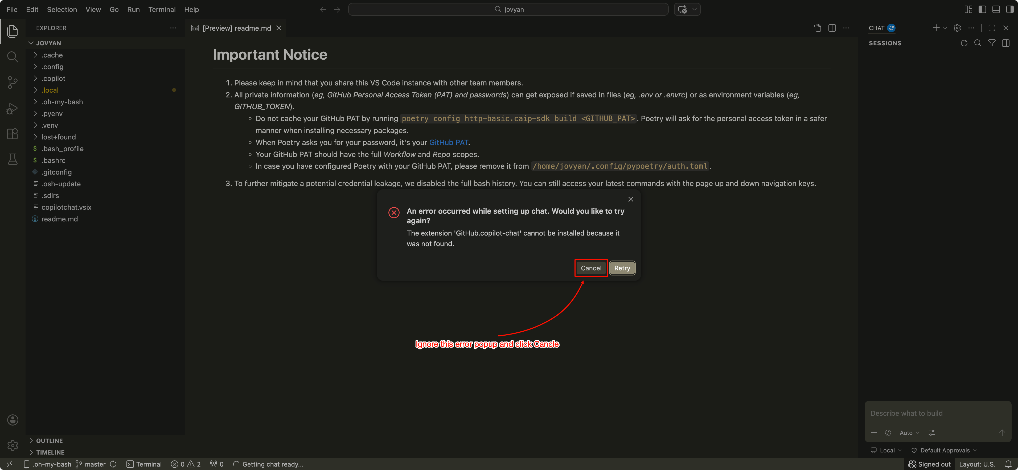Open the Testing flask view
The width and height of the screenshot is (1018, 470).
(13, 159)
